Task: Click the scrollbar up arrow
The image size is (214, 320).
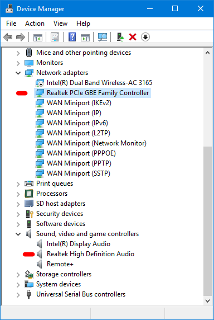Action: (x=207, y=53)
